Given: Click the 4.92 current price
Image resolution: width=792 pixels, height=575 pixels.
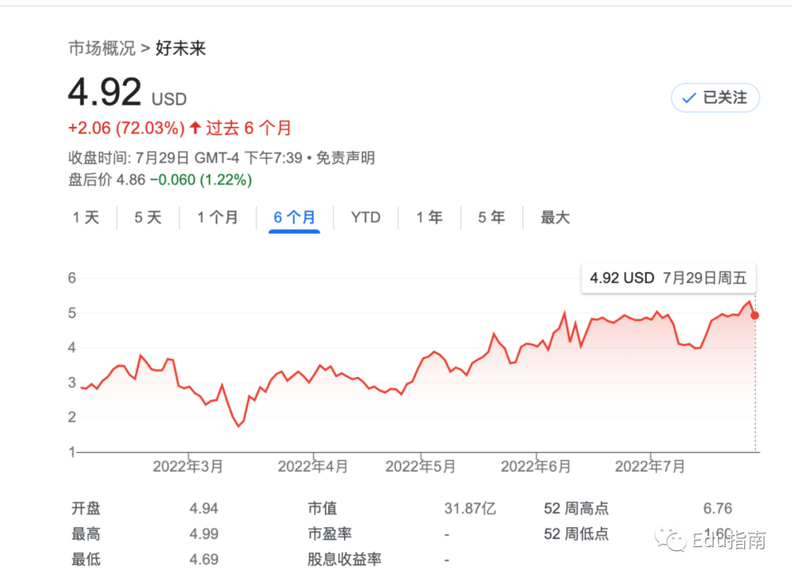Looking at the screenshot, I should point(105,92).
